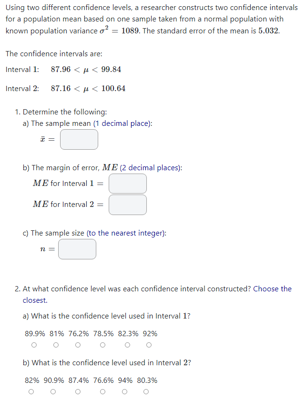This screenshot has height=401, width=307.
Task: Pick the 76.6% option for Interval 2
Action: (x=102, y=391)
